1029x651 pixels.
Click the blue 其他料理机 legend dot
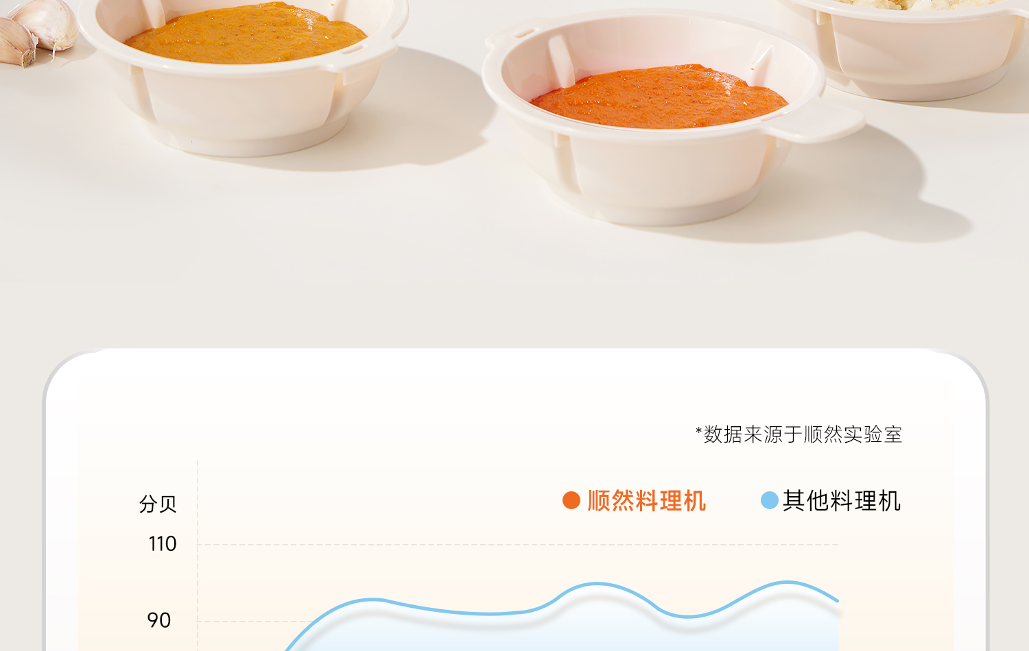[770, 500]
